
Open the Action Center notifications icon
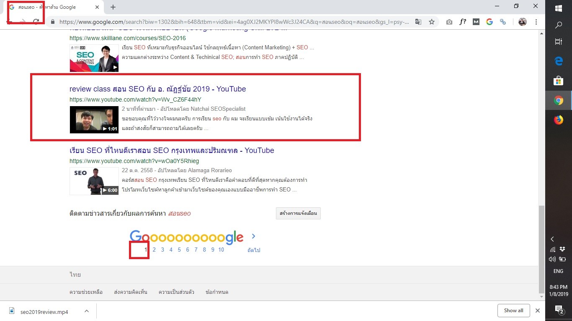coord(559,309)
